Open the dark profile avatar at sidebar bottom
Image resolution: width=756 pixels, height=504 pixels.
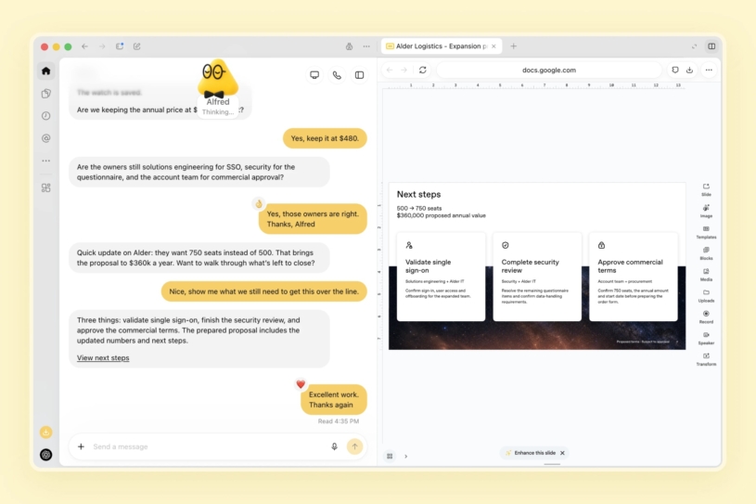[x=45, y=454]
